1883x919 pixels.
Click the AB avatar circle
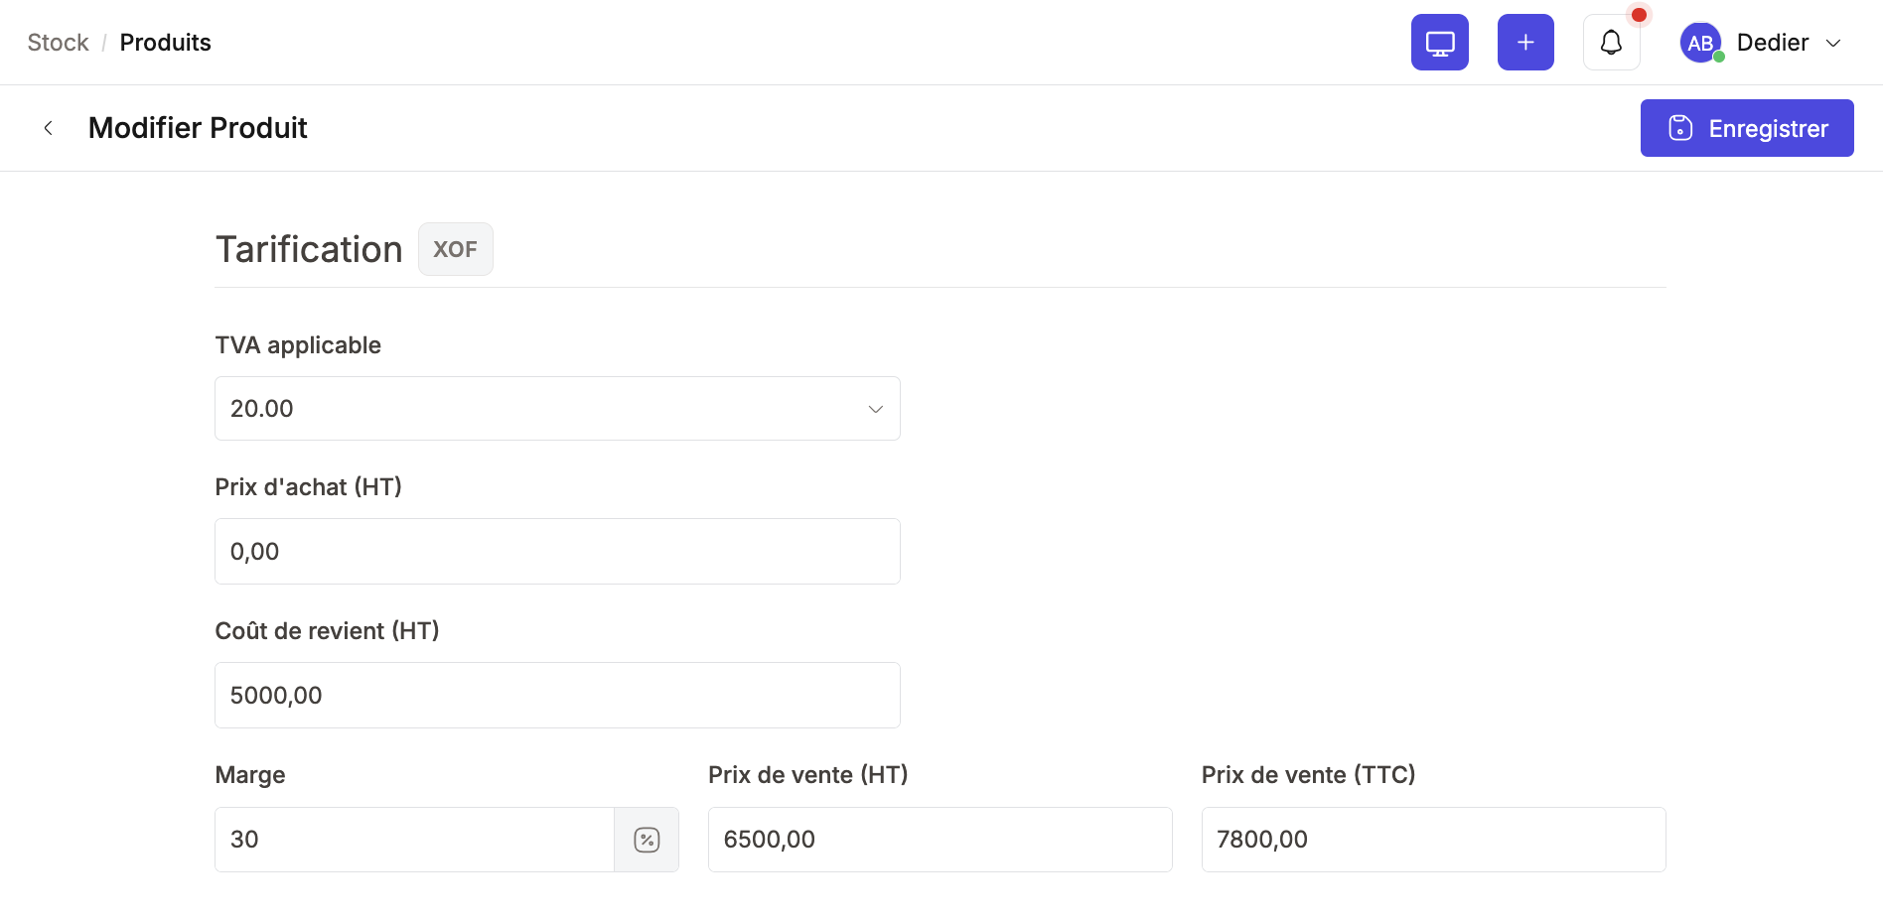coord(1700,42)
